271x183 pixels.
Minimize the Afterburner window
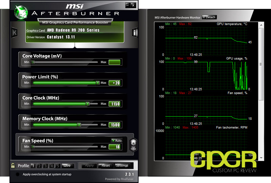[x=128, y=5]
